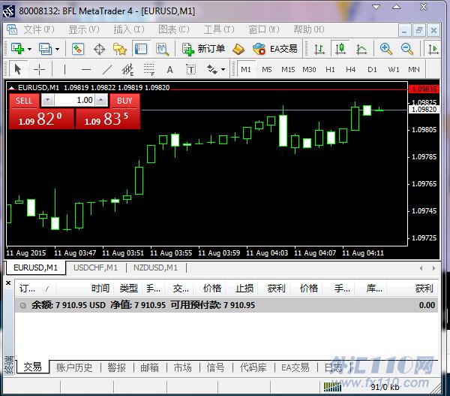The image size is (450, 396).
Task: Open the New Chart icon
Action: (x=17, y=49)
